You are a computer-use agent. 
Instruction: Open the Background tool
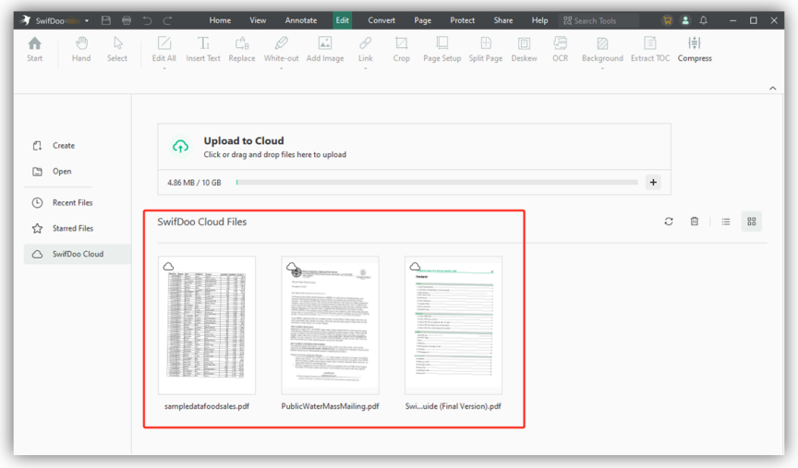[602, 49]
